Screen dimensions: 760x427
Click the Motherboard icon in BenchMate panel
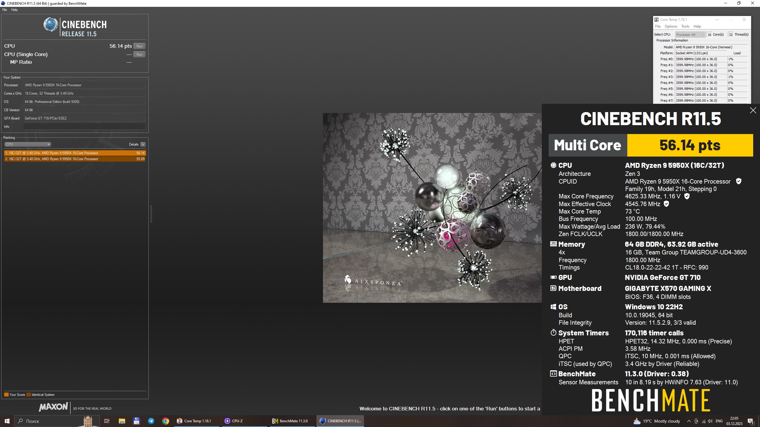553,288
